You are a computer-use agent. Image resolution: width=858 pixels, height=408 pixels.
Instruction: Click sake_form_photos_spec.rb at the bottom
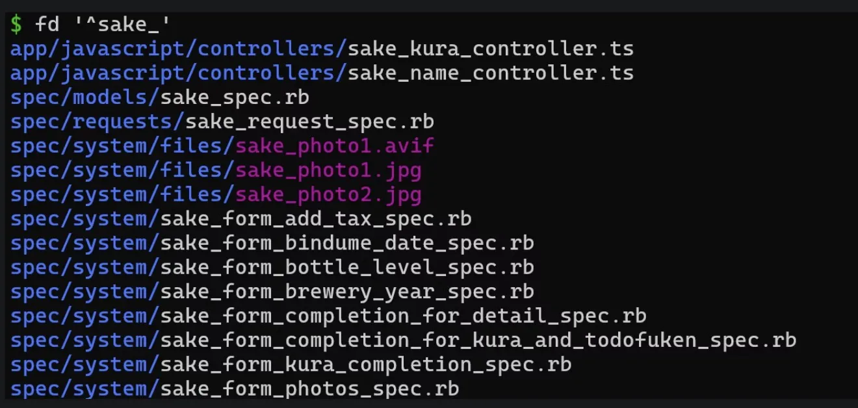pos(309,389)
